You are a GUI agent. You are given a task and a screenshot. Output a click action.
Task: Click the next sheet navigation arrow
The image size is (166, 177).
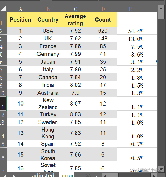click(14, 176)
